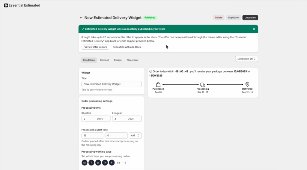
Task: Enable Saturday as a processing day
Action: (x=118, y=163)
